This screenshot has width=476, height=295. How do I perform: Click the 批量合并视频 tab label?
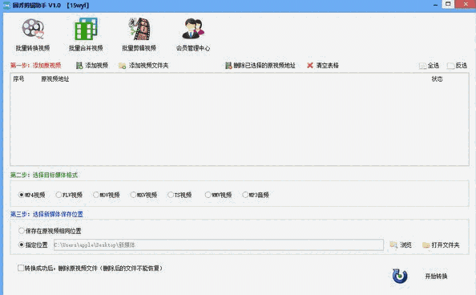(86, 48)
